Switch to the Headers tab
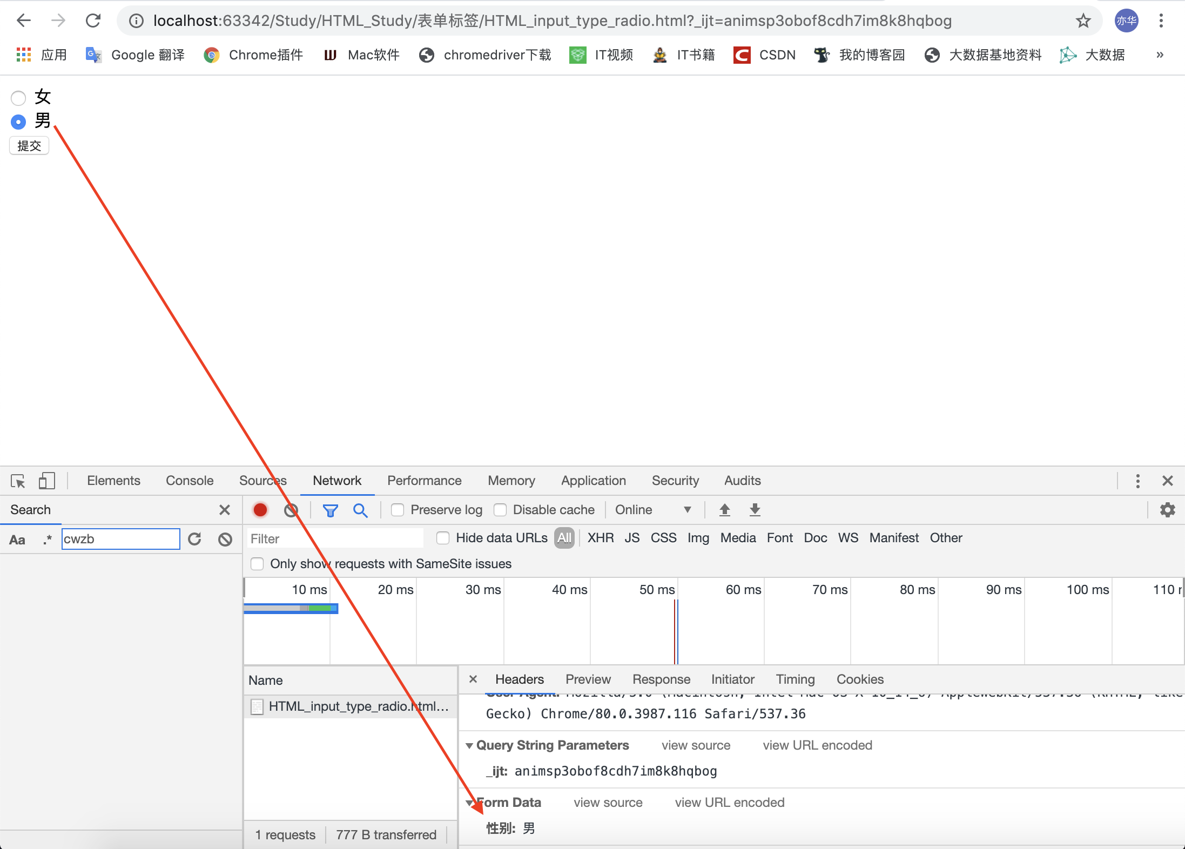This screenshot has width=1185, height=849. pos(517,680)
